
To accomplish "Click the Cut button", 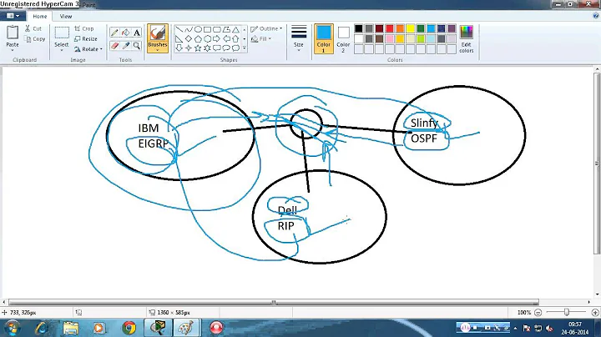I will (33, 28).
